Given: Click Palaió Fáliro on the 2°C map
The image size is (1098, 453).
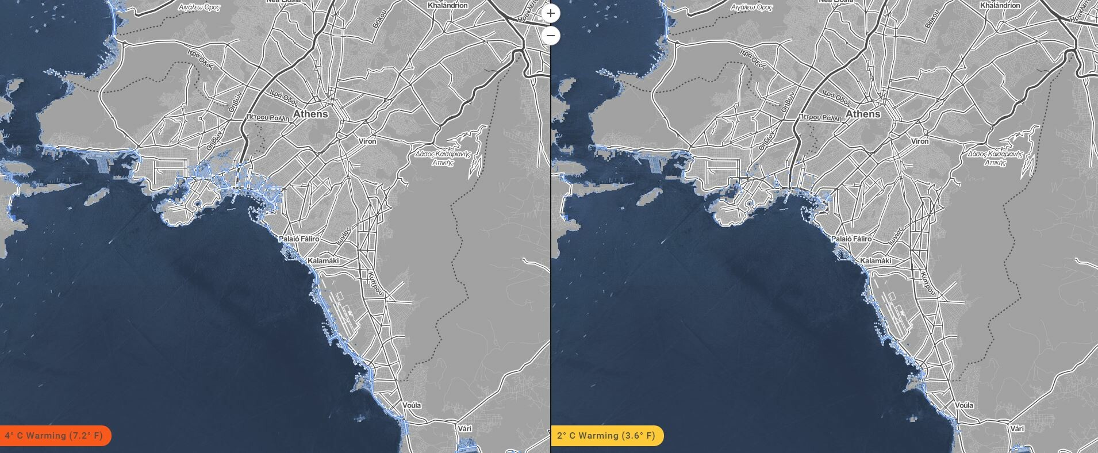Looking at the screenshot, I should [851, 239].
